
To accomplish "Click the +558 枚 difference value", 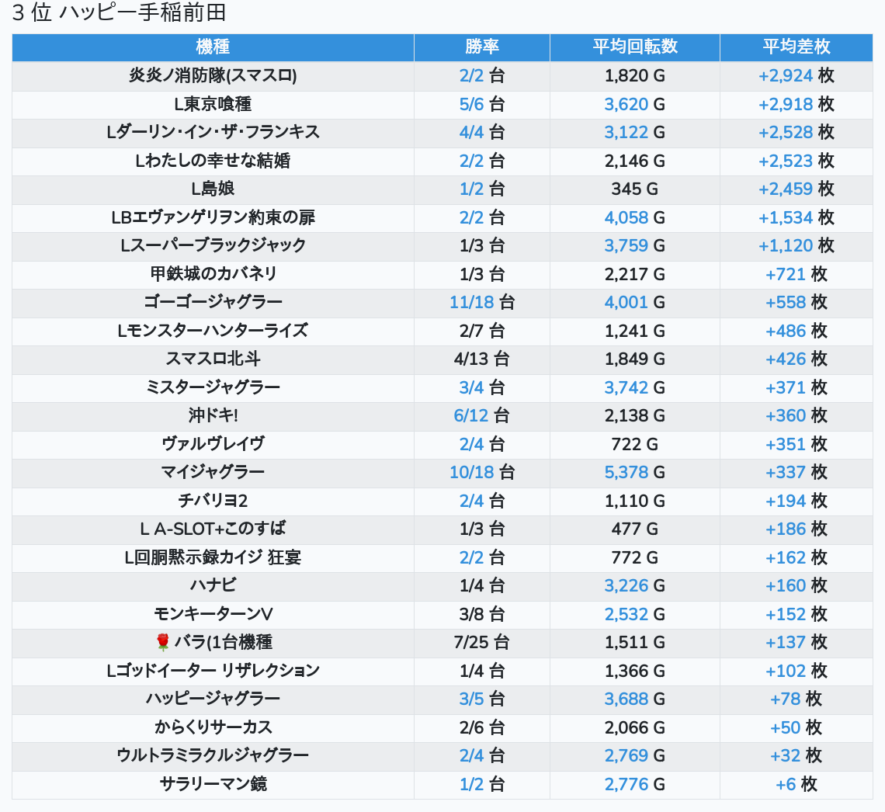I will pyautogui.click(x=796, y=303).
